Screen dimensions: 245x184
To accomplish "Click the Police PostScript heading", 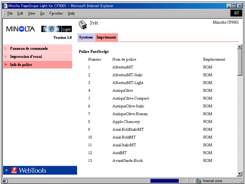I will [x=94, y=52].
